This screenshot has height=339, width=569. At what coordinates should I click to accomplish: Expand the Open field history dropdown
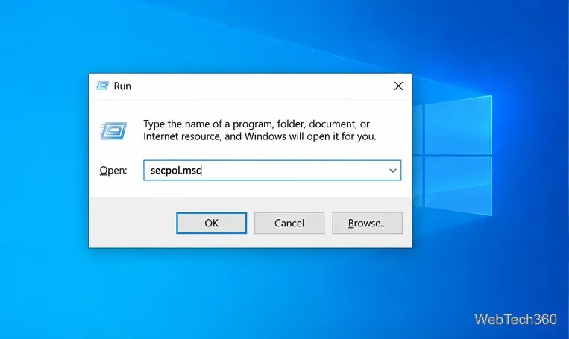(x=393, y=171)
